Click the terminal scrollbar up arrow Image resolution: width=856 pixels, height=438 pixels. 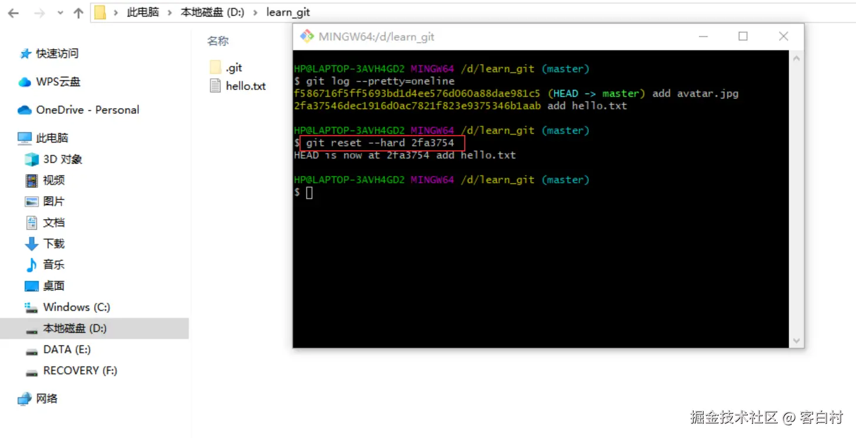(797, 58)
